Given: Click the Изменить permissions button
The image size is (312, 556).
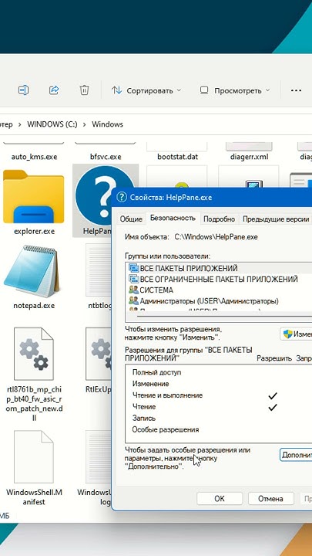Looking at the screenshot, I should pos(297,334).
